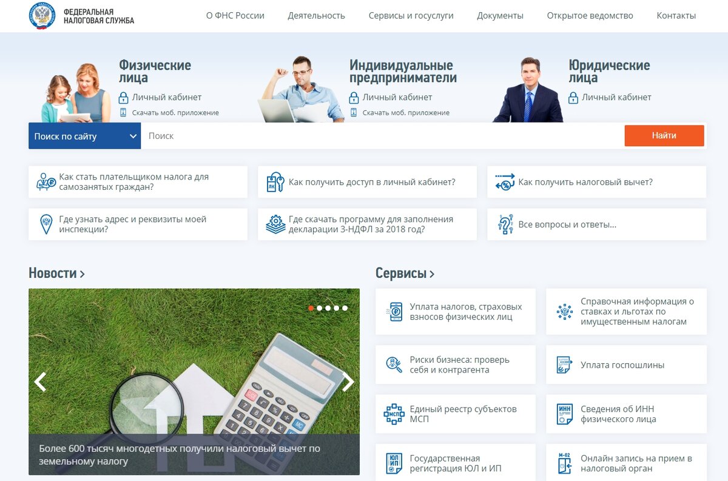Viewport: 728px width, 481px height.
Task: Open Личный кабинет for Индивидуальные предприниматели
Action: pyautogui.click(x=397, y=97)
